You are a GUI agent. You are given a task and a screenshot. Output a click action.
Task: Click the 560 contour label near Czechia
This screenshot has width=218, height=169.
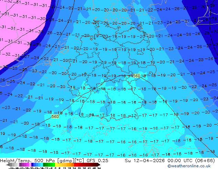[137, 76]
